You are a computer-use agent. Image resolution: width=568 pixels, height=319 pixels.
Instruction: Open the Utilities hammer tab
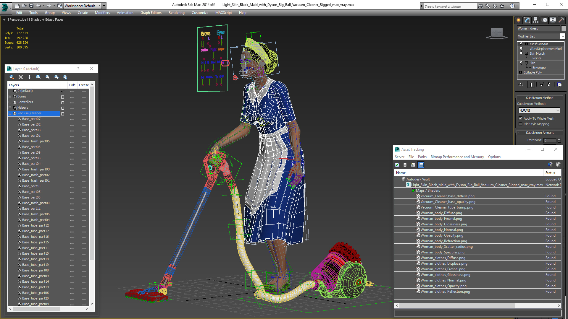coord(561,20)
